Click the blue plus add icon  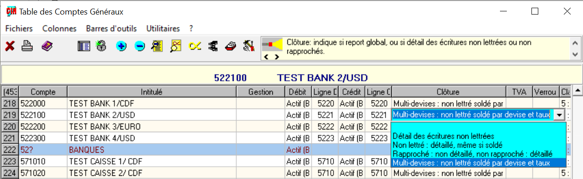click(121, 46)
